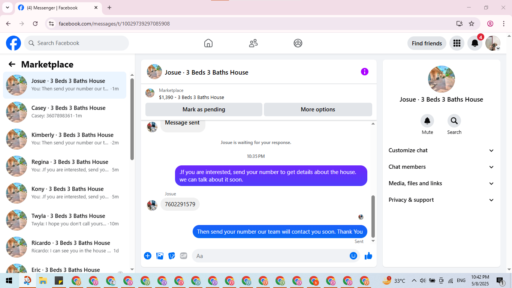Search in conversation using magnifier icon
The image size is (512, 288).
point(454,121)
